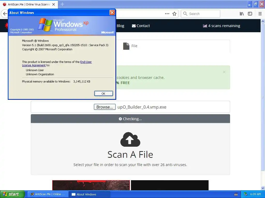Screen dimensions: 265x198
Task: Focus the browser Search field
Action: (x=201, y=14)
